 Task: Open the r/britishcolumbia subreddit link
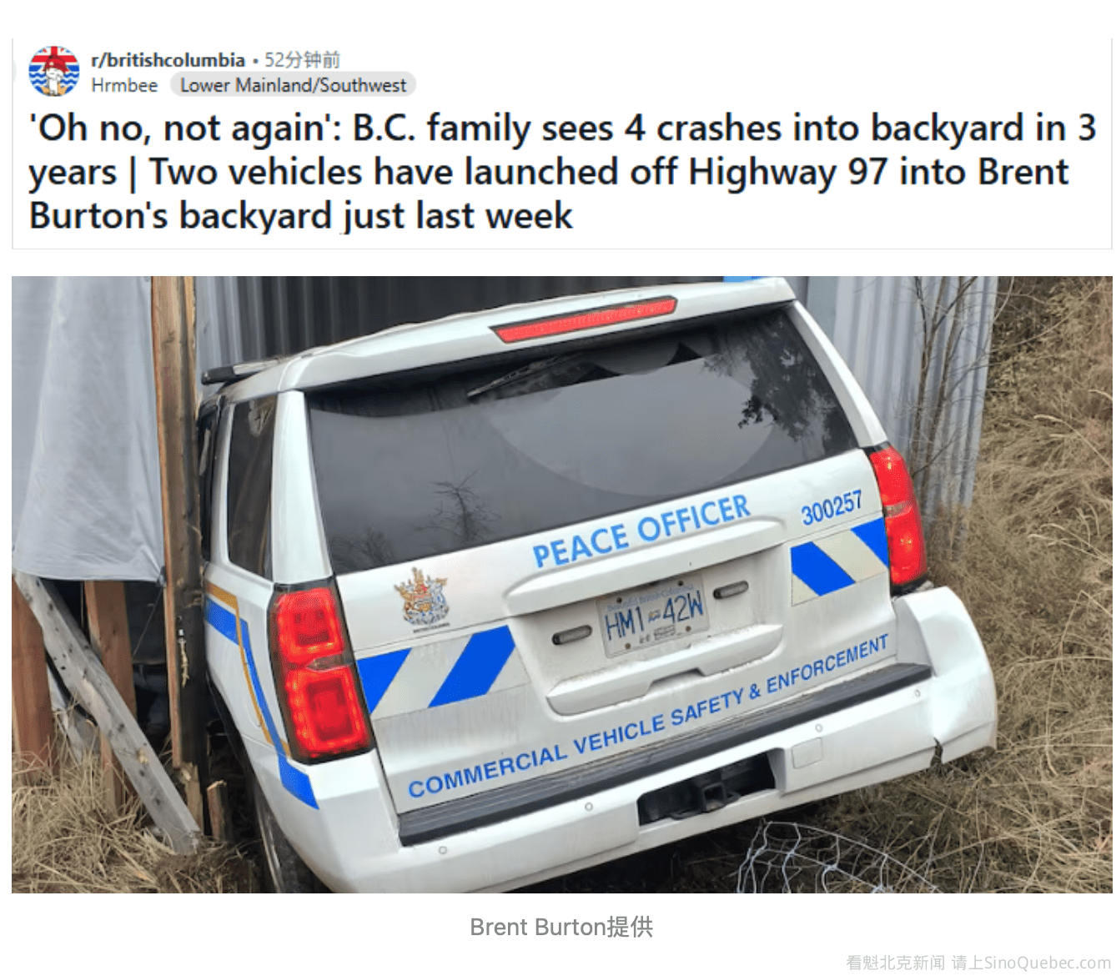[x=168, y=60]
